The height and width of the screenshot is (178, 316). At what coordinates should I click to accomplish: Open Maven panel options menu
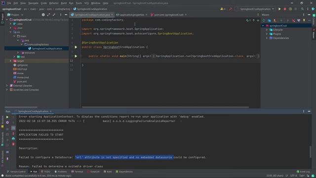pyautogui.click(x=304, y=15)
